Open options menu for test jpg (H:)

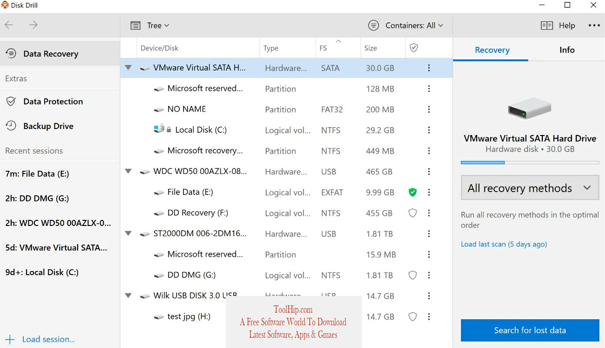point(429,316)
